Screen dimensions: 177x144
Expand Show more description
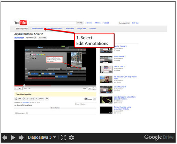click(55, 108)
